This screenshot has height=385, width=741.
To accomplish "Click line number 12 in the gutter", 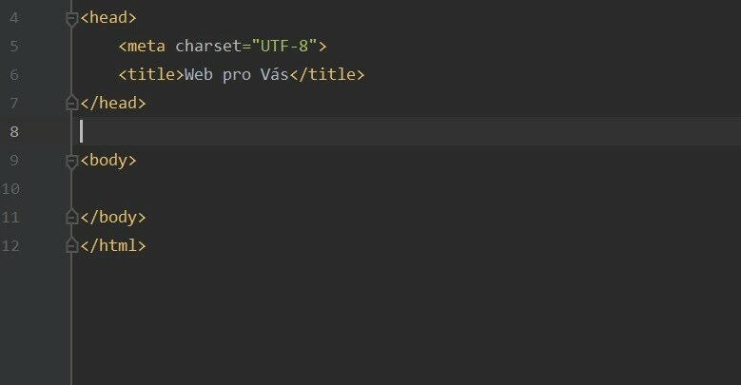I will [x=10, y=245].
